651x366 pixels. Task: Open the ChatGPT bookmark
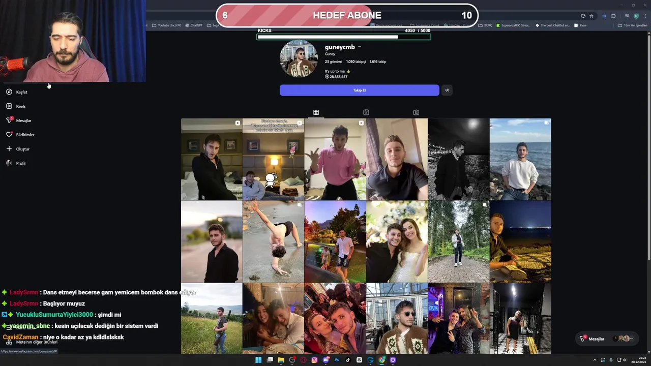pyautogui.click(x=194, y=25)
